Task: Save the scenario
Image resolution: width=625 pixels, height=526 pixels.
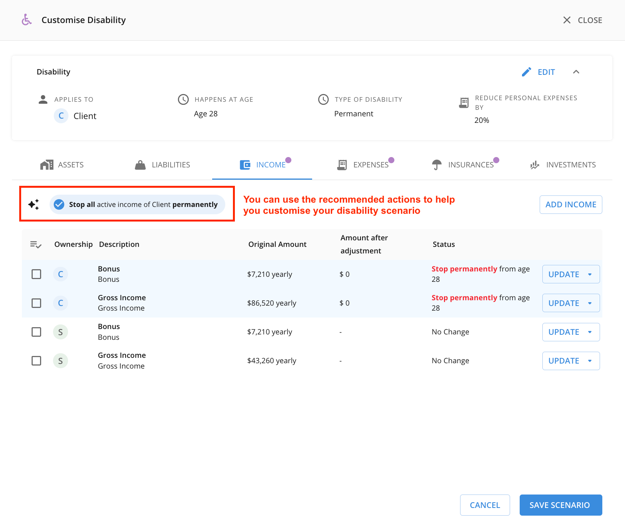Action: coord(560,505)
